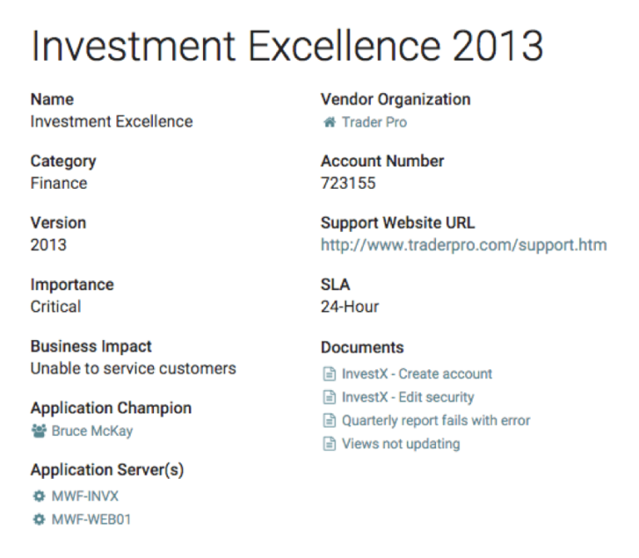
Task: Open Quarterly report fails with error document
Action: 436,421
